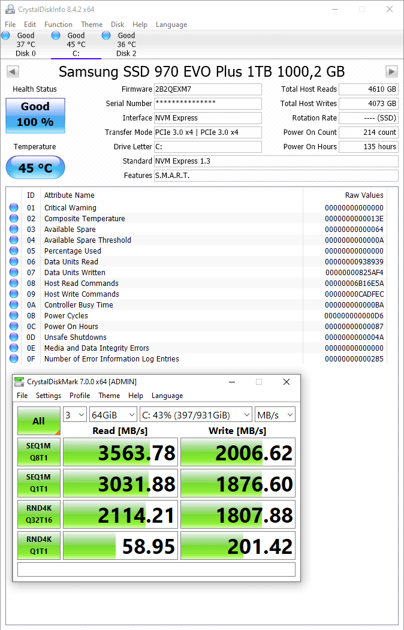Click RND4K Q1T1 write result 201.42
Image resolution: width=404 pixels, height=630 pixels.
click(238, 545)
